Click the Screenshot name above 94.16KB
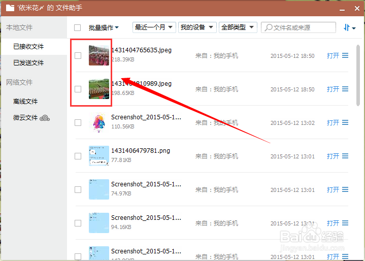 [x=146, y=218]
